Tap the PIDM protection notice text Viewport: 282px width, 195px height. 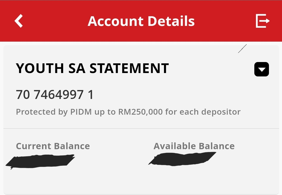(x=128, y=112)
